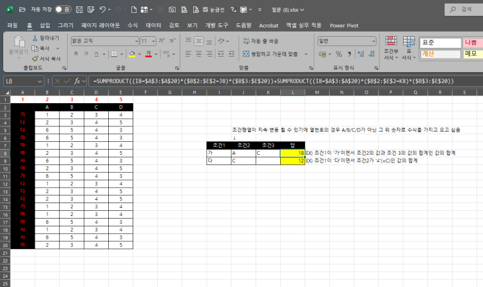Apply percent style (%)
Viewport: 483px width, 287px height.
339,54
